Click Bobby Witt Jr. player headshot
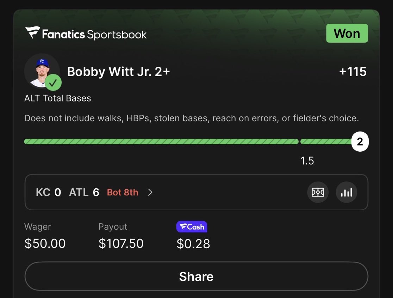Image resolution: width=393 pixels, height=298 pixels. point(42,71)
